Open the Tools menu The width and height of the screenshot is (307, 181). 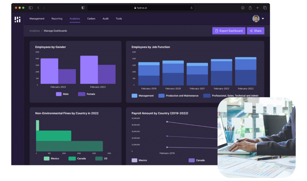pyautogui.click(x=119, y=19)
